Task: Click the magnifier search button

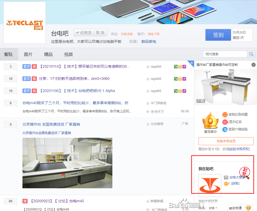Action: (x=251, y=54)
